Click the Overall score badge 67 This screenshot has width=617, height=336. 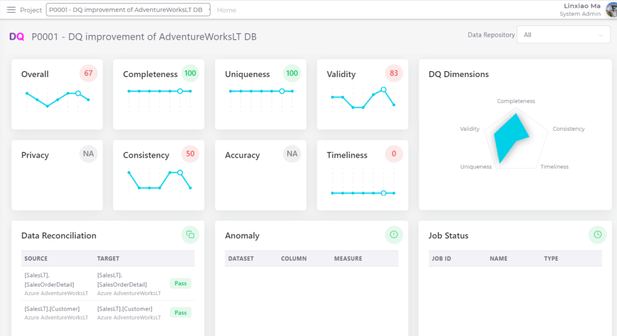pyautogui.click(x=89, y=73)
